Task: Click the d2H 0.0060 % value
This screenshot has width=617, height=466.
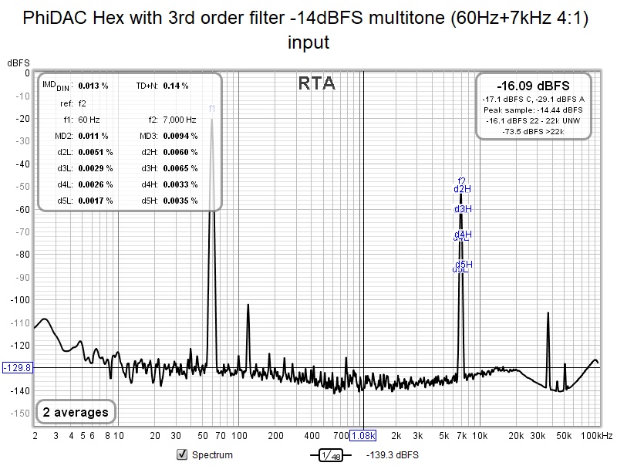Action: pos(180,152)
